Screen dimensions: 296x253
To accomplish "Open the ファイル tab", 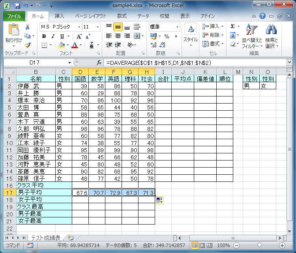I will point(14,16).
